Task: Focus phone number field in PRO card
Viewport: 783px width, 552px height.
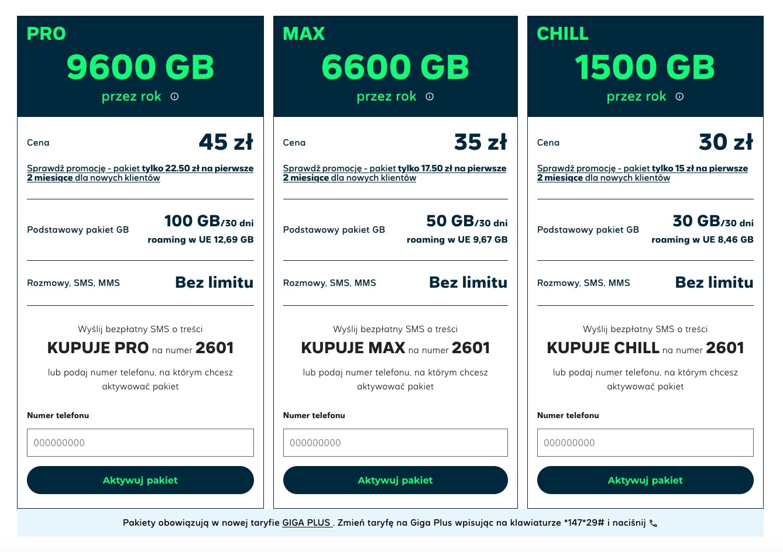Action: [x=140, y=443]
